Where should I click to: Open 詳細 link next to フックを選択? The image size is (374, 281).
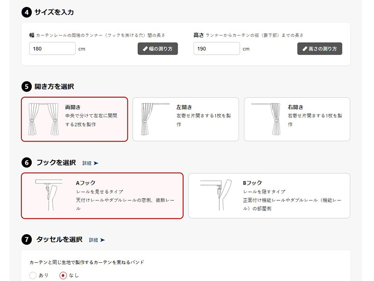pos(87,163)
